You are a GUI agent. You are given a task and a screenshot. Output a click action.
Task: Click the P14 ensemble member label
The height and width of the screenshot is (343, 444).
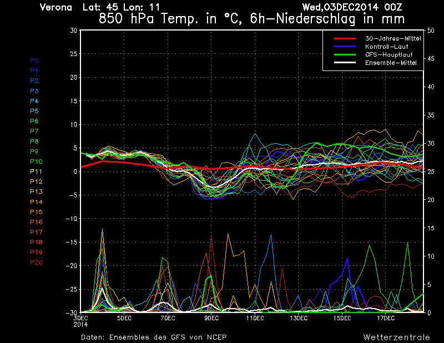coord(36,202)
